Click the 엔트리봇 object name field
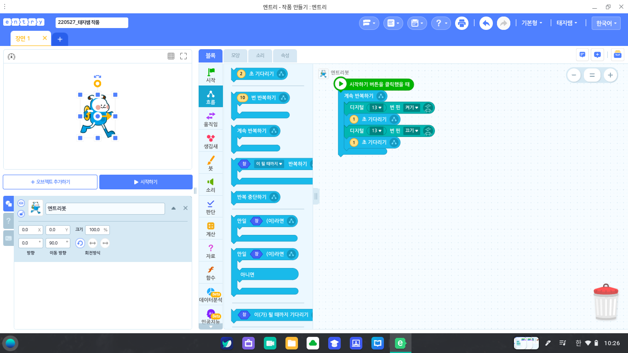The height and width of the screenshot is (353, 628). coord(105,209)
